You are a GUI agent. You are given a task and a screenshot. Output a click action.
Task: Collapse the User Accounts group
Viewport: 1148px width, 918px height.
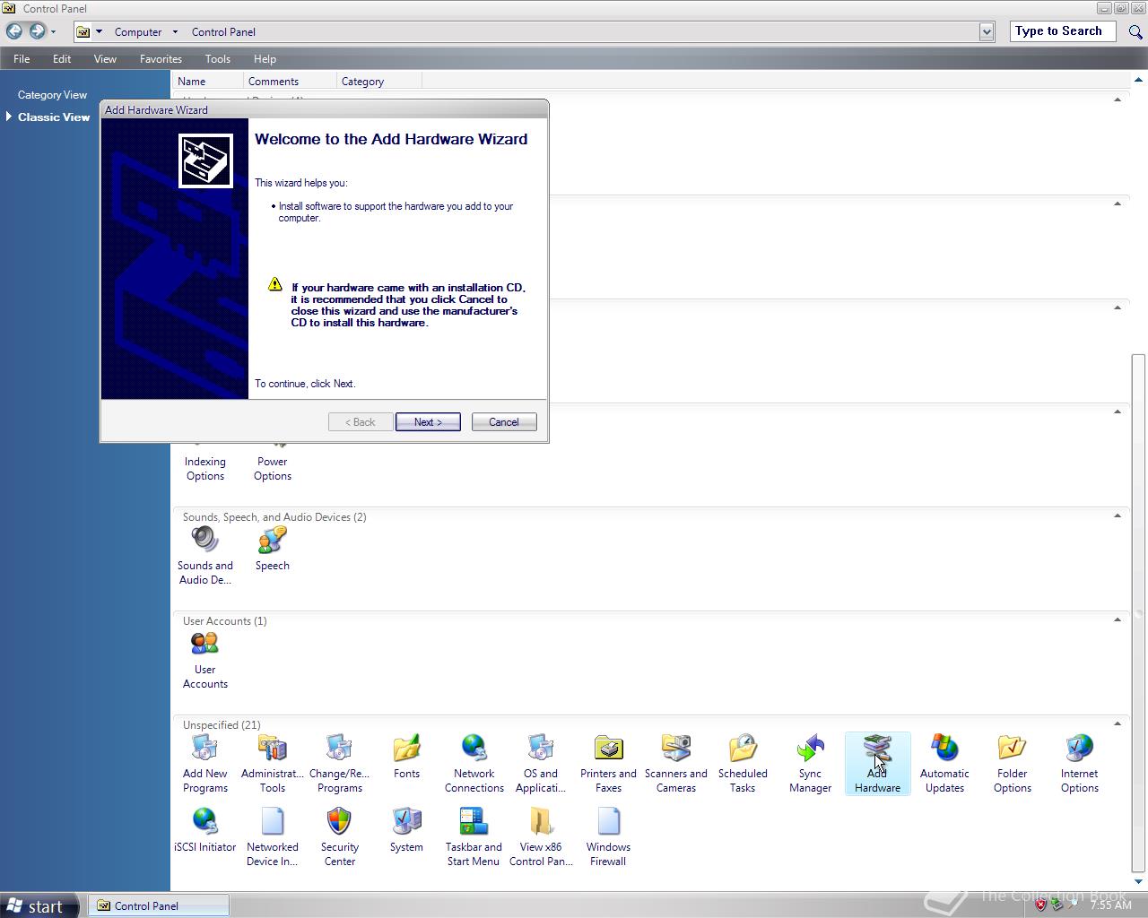[x=1118, y=619]
